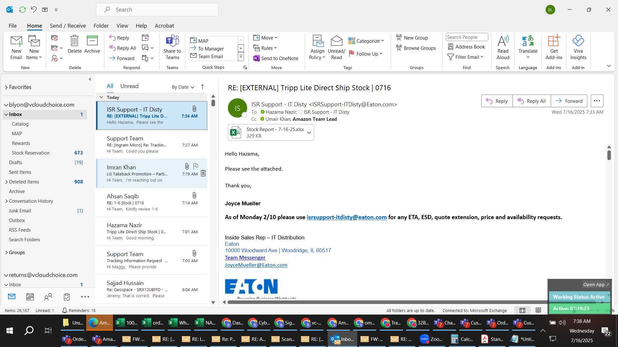Screen dimensions: 618x347
Task: Open the Acrobat tab
Action: click(x=164, y=26)
